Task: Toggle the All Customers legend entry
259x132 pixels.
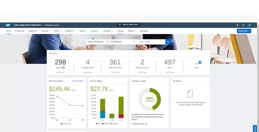Action: click(66, 124)
